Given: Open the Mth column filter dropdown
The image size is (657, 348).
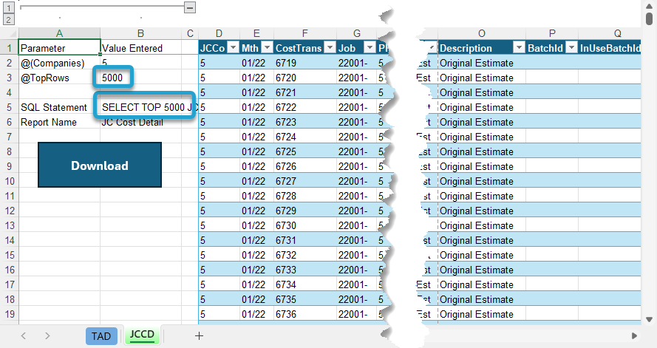Looking at the screenshot, I should tap(267, 48).
